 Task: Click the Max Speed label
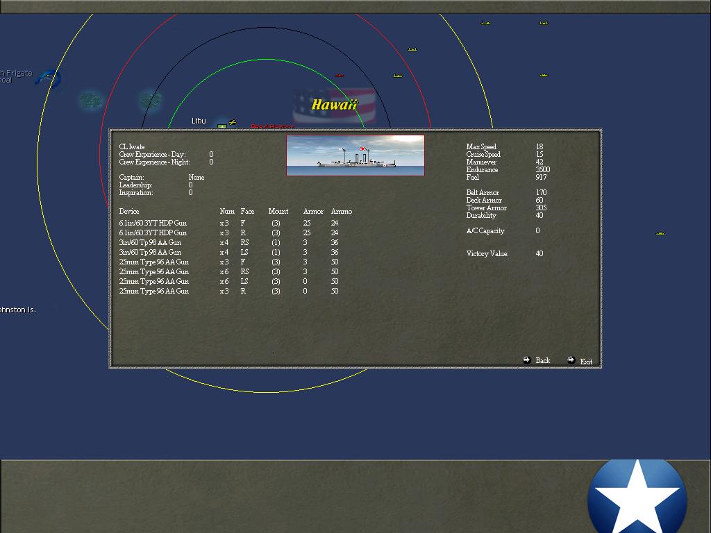click(482, 146)
